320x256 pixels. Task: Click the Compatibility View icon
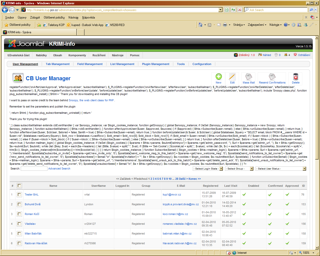click(x=227, y=10)
